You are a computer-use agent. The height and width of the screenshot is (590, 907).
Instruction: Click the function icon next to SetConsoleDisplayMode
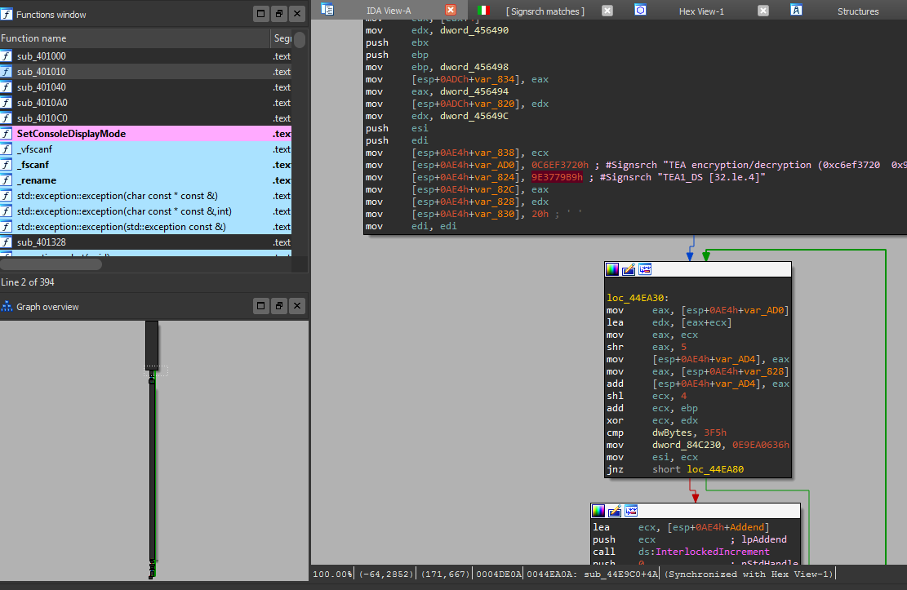[x=7, y=134]
